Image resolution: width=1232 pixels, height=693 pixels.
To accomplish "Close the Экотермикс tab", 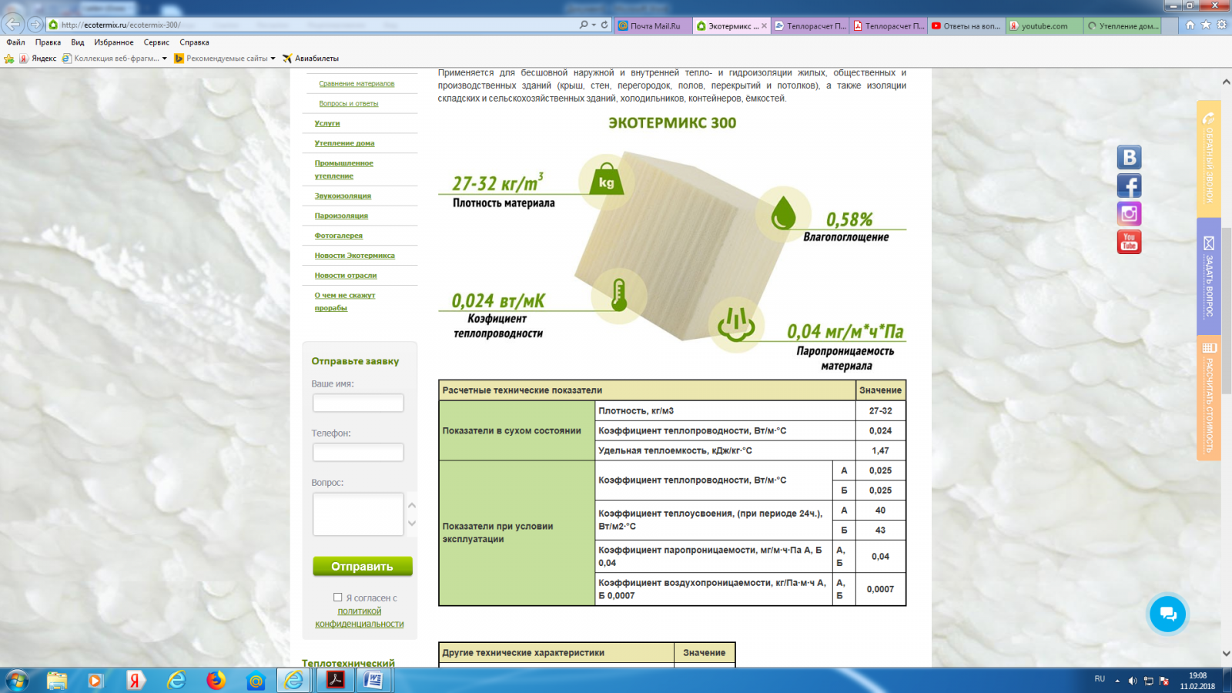I will (x=764, y=25).
